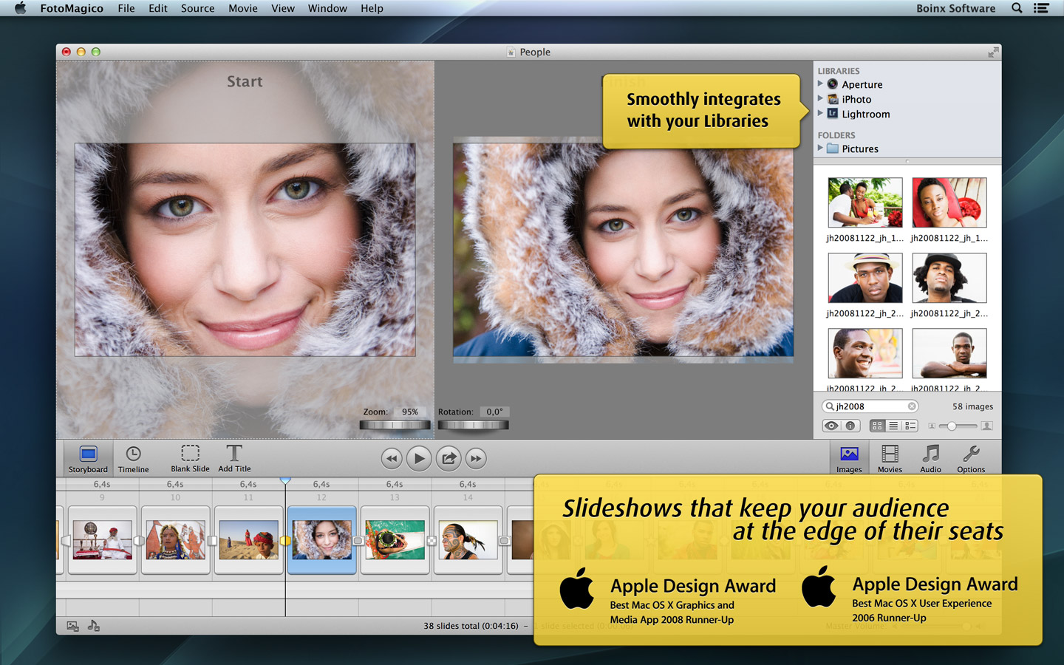Open the Audio browser
Screen dimensions: 1064x665
pyautogui.click(x=930, y=458)
